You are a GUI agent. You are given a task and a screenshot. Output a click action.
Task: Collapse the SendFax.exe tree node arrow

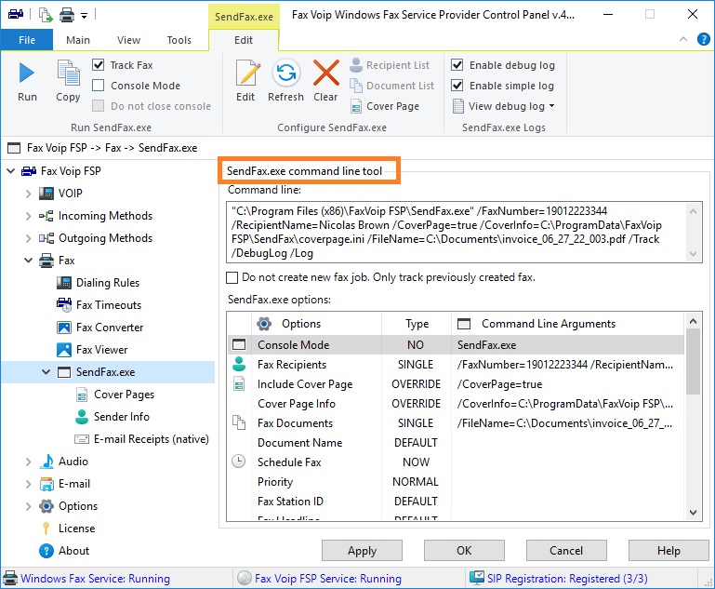point(46,372)
